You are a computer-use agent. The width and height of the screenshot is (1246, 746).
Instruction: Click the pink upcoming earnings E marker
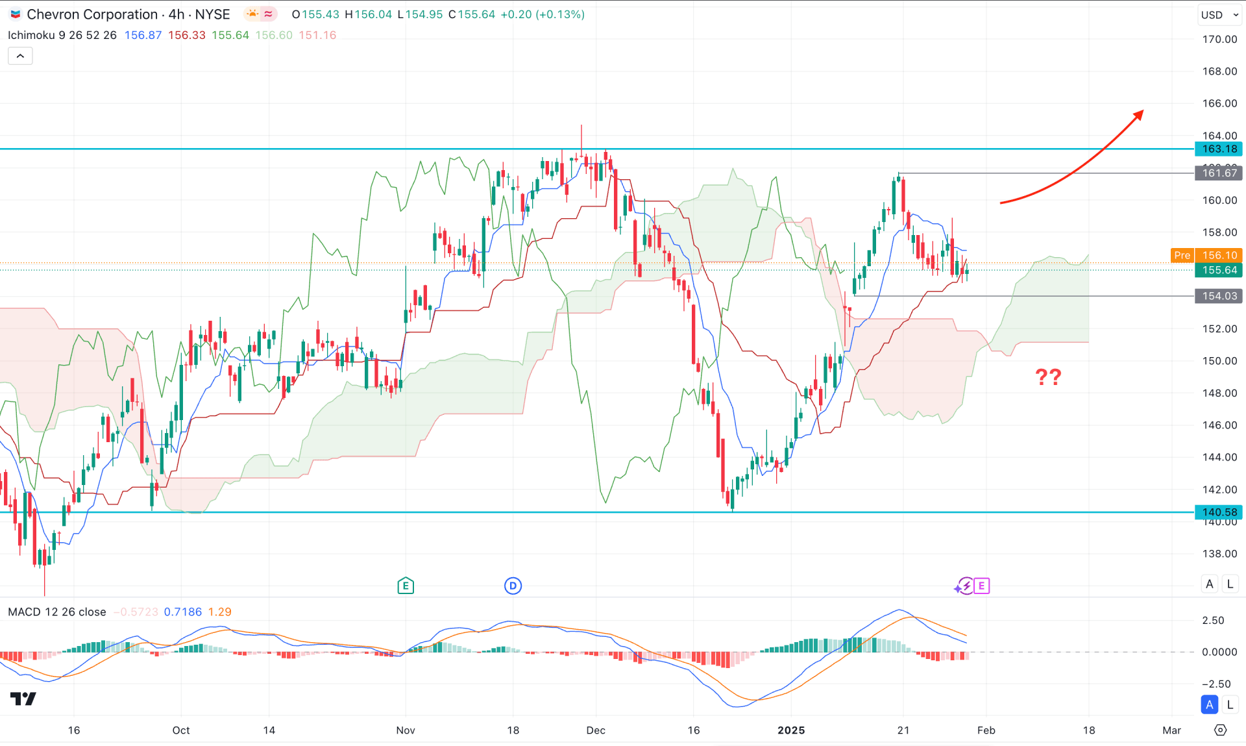point(981,586)
